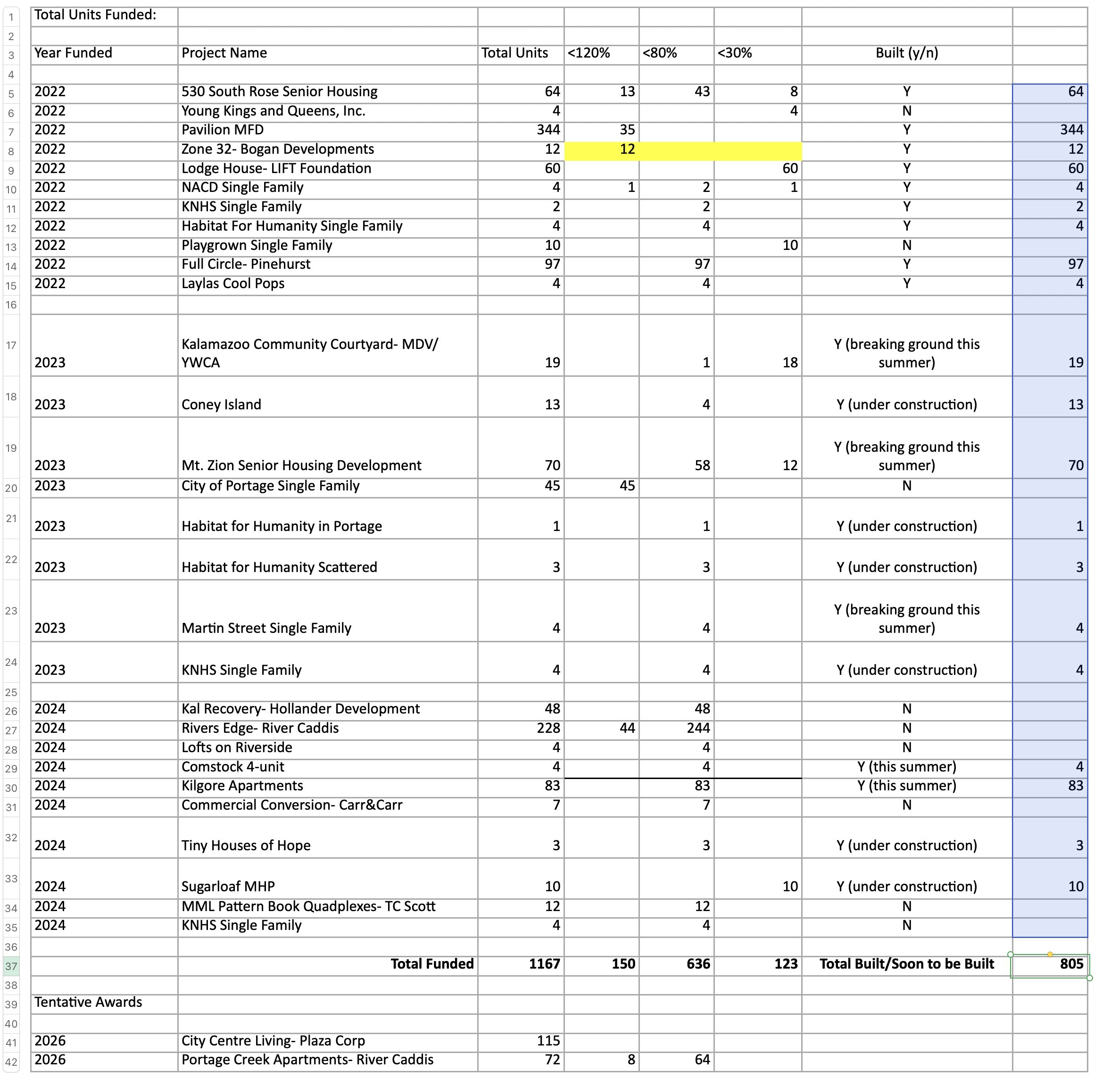1094x1078 pixels.
Task: Select the yellow highlighted cell containing 12
Action: 602,149
